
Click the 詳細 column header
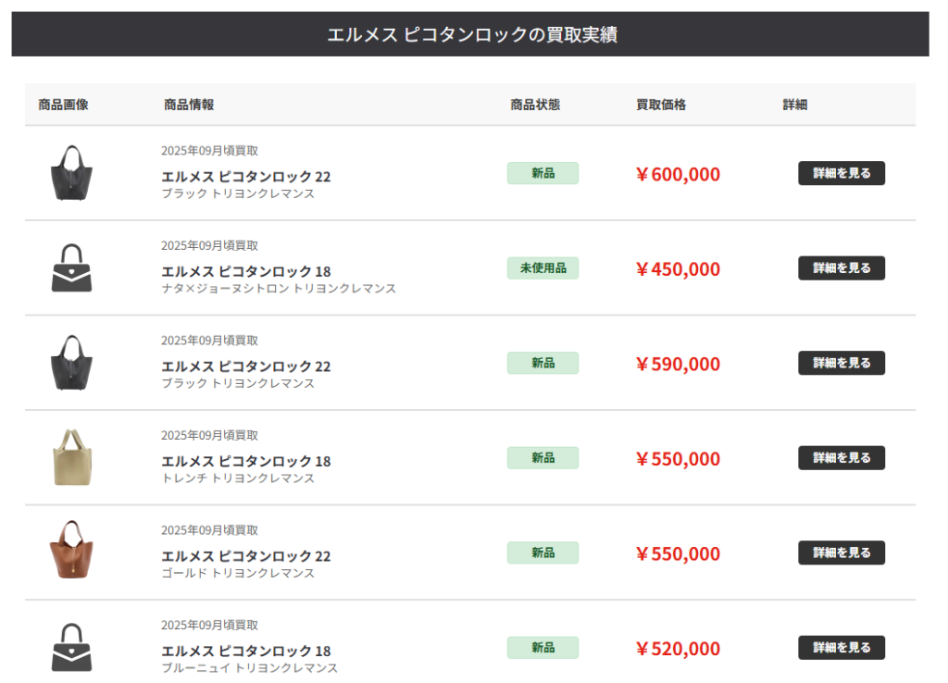[795, 106]
